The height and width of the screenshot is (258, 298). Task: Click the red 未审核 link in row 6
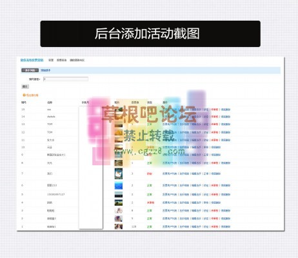(x=214, y=185)
